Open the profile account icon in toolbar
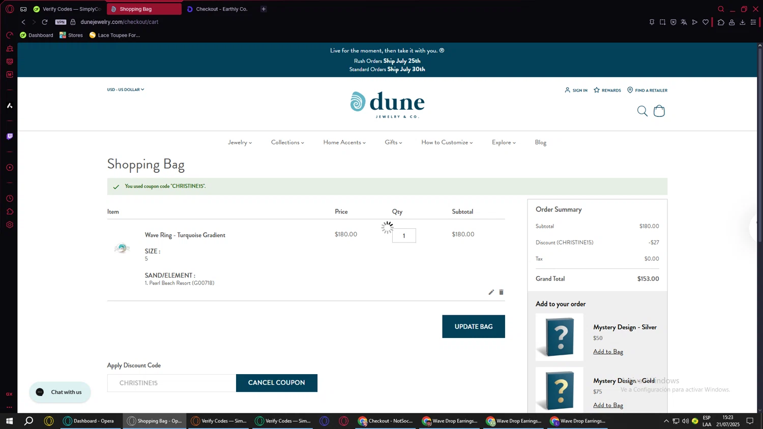The image size is (763, 429). 731,22
